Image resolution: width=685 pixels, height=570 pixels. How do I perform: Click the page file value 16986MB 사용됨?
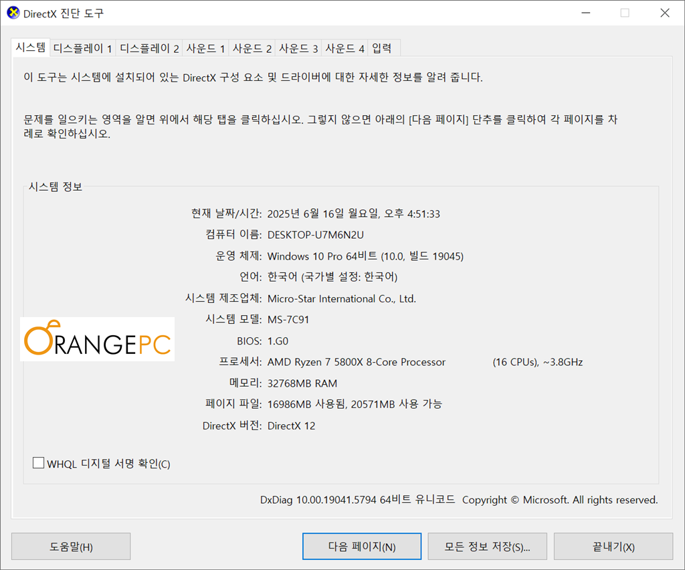tap(306, 404)
